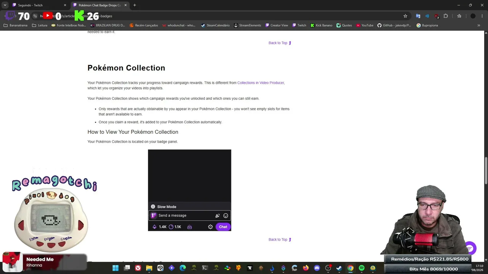The width and height of the screenshot is (488, 274).
Task: Click the purple Chat button
Action: (223, 227)
